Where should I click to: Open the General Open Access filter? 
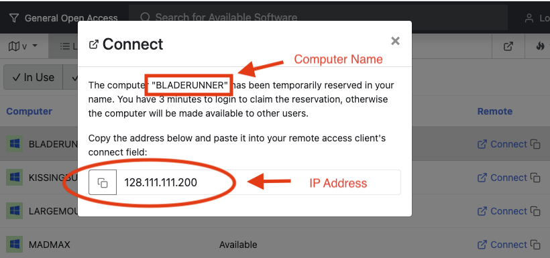coord(64,18)
